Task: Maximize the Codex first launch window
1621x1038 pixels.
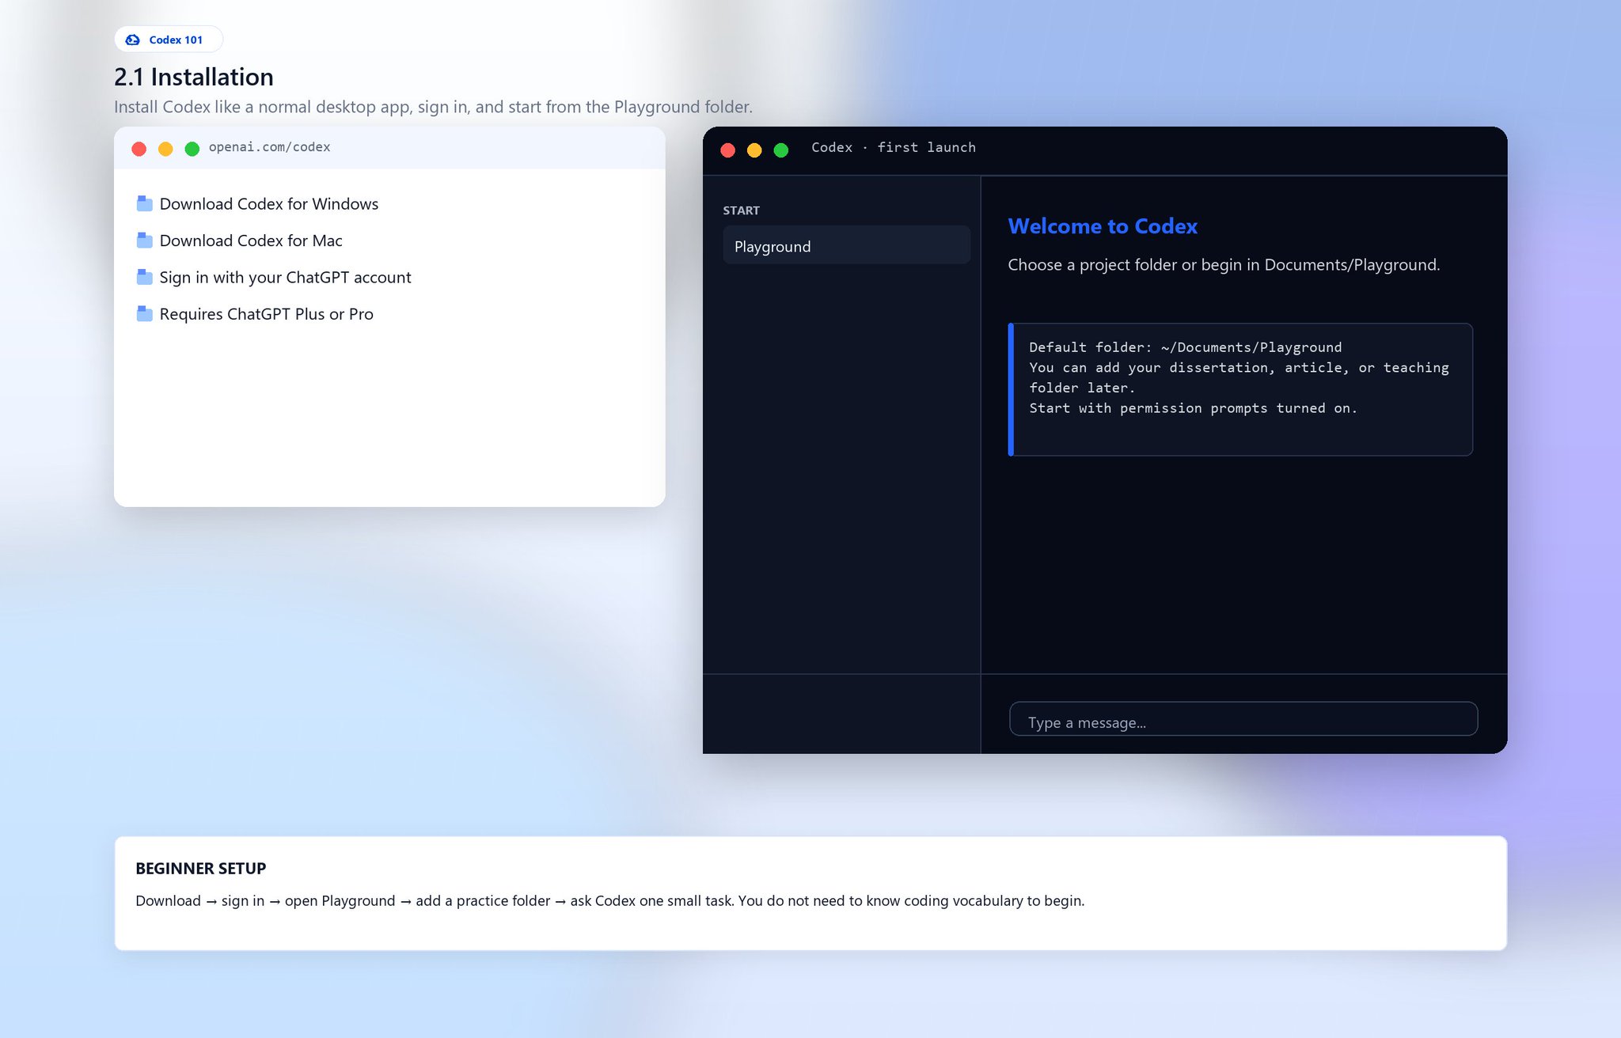Action: pos(781,150)
